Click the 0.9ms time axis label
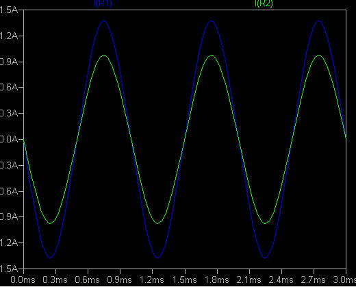This screenshot has width=356, height=287. 119,280
